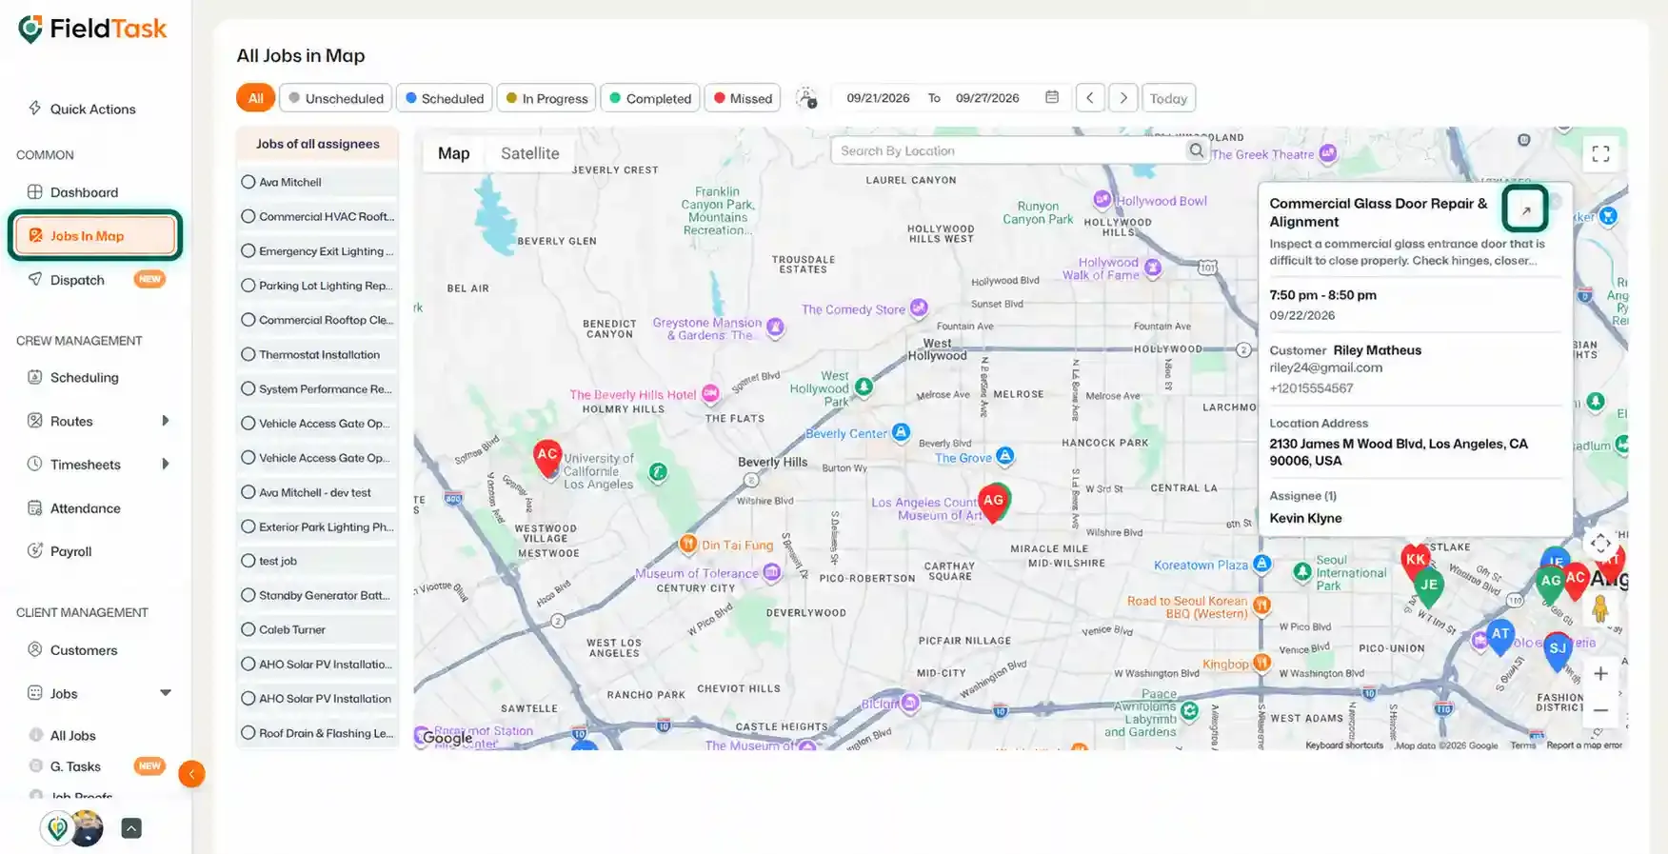Viewport: 1668px width, 854px height.
Task: Go to Dashboard in sidebar
Action: click(84, 192)
